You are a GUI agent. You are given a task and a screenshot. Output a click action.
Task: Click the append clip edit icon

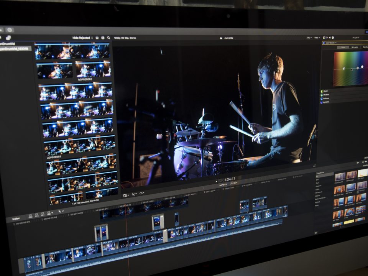[x=43, y=214]
